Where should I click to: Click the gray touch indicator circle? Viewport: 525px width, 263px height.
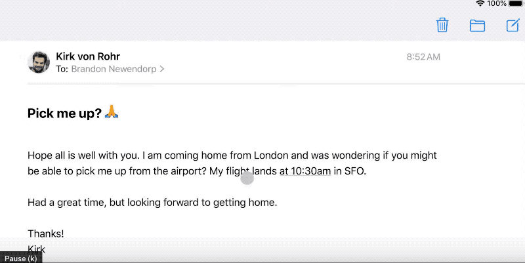247,178
